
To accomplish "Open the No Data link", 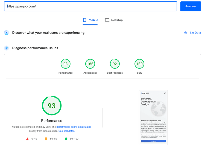I will [195, 33].
